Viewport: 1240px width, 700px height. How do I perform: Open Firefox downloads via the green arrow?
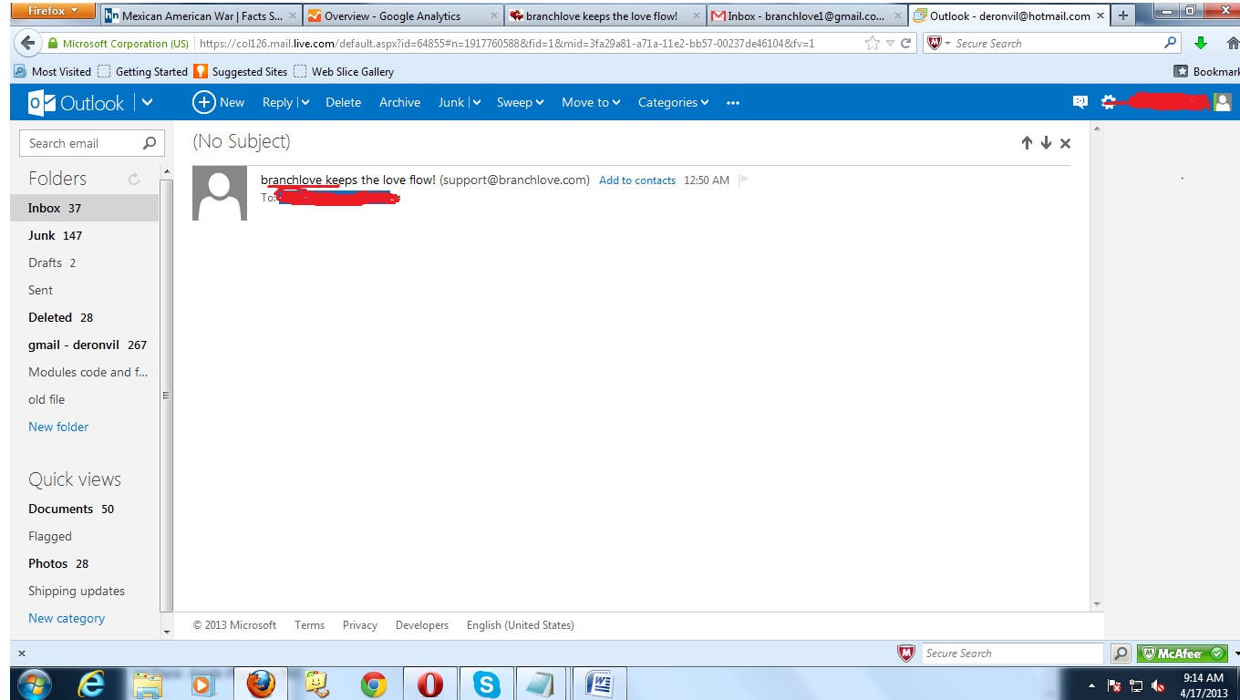pyautogui.click(x=1201, y=43)
